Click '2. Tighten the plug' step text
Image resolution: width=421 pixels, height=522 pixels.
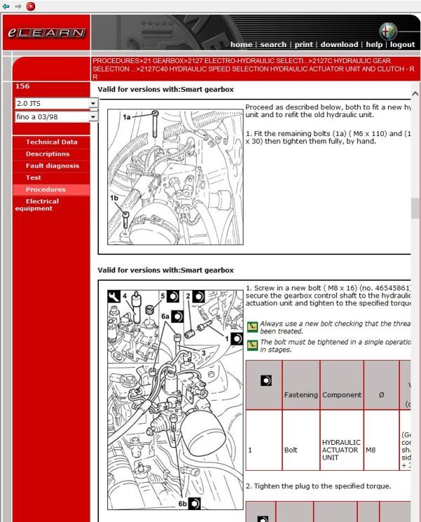pyautogui.click(x=319, y=486)
